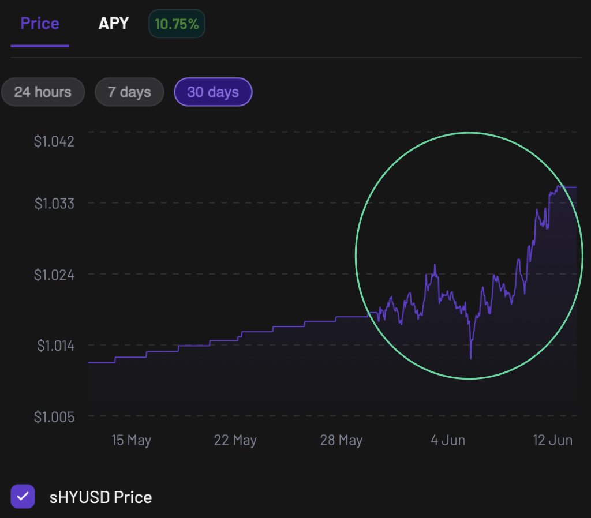Open the APY tab
Screen dimensions: 591x518
tap(114, 23)
